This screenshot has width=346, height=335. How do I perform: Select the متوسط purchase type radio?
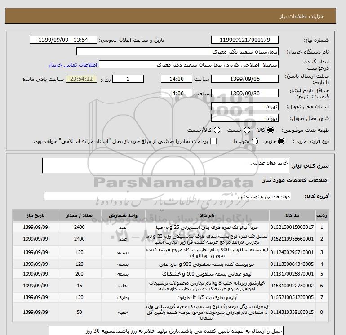pyautogui.click(x=255, y=141)
